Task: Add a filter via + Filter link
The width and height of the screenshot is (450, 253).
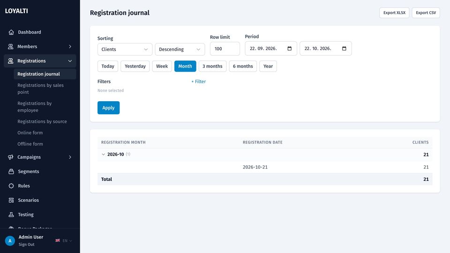Action: click(x=199, y=82)
